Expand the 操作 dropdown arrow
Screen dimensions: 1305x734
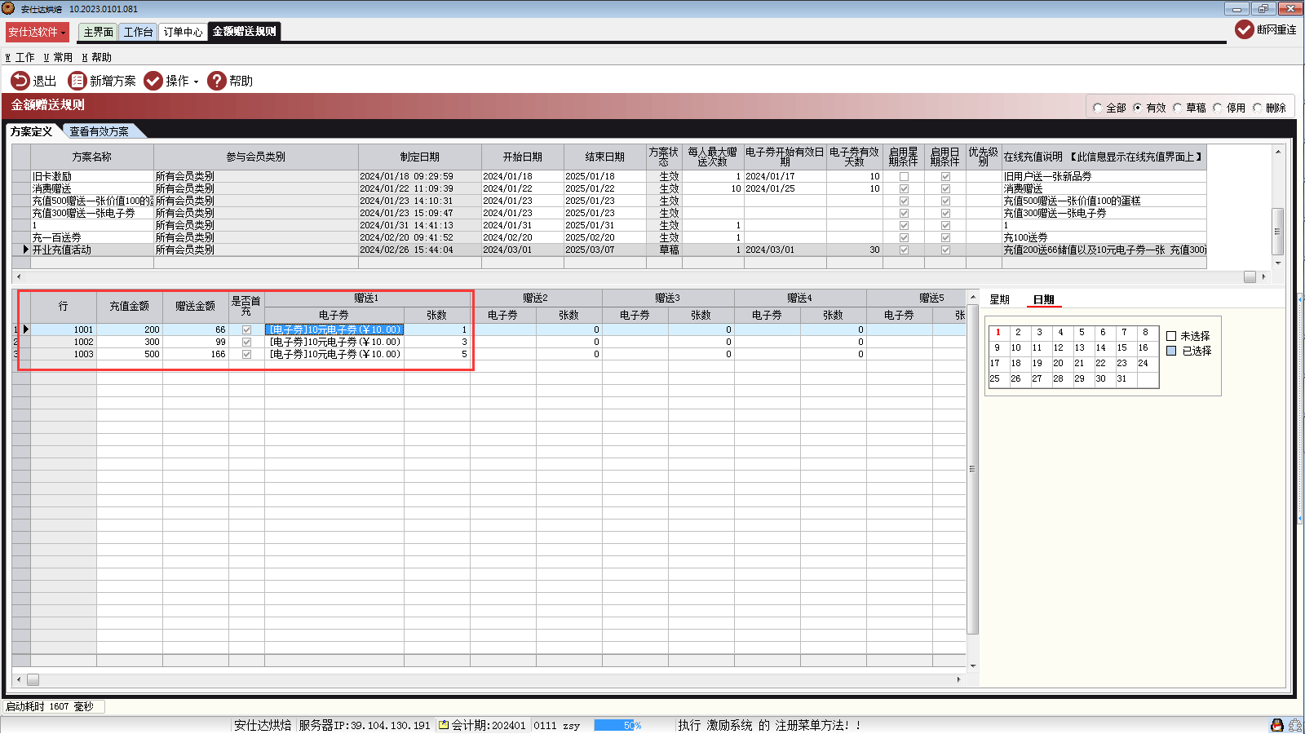pyautogui.click(x=196, y=82)
